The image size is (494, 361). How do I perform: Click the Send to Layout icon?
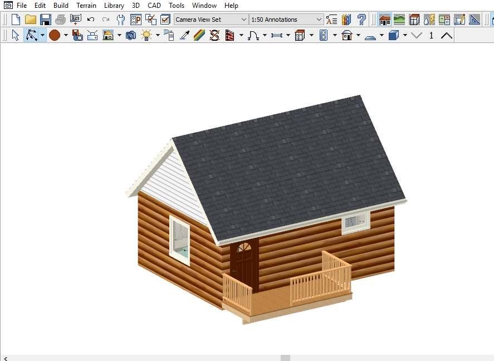[x=76, y=20]
